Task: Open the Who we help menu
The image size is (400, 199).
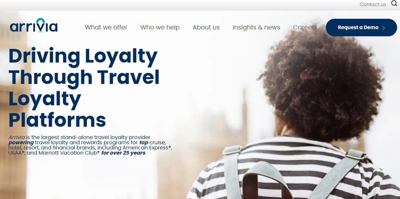Action: click(x=160, y=27)
